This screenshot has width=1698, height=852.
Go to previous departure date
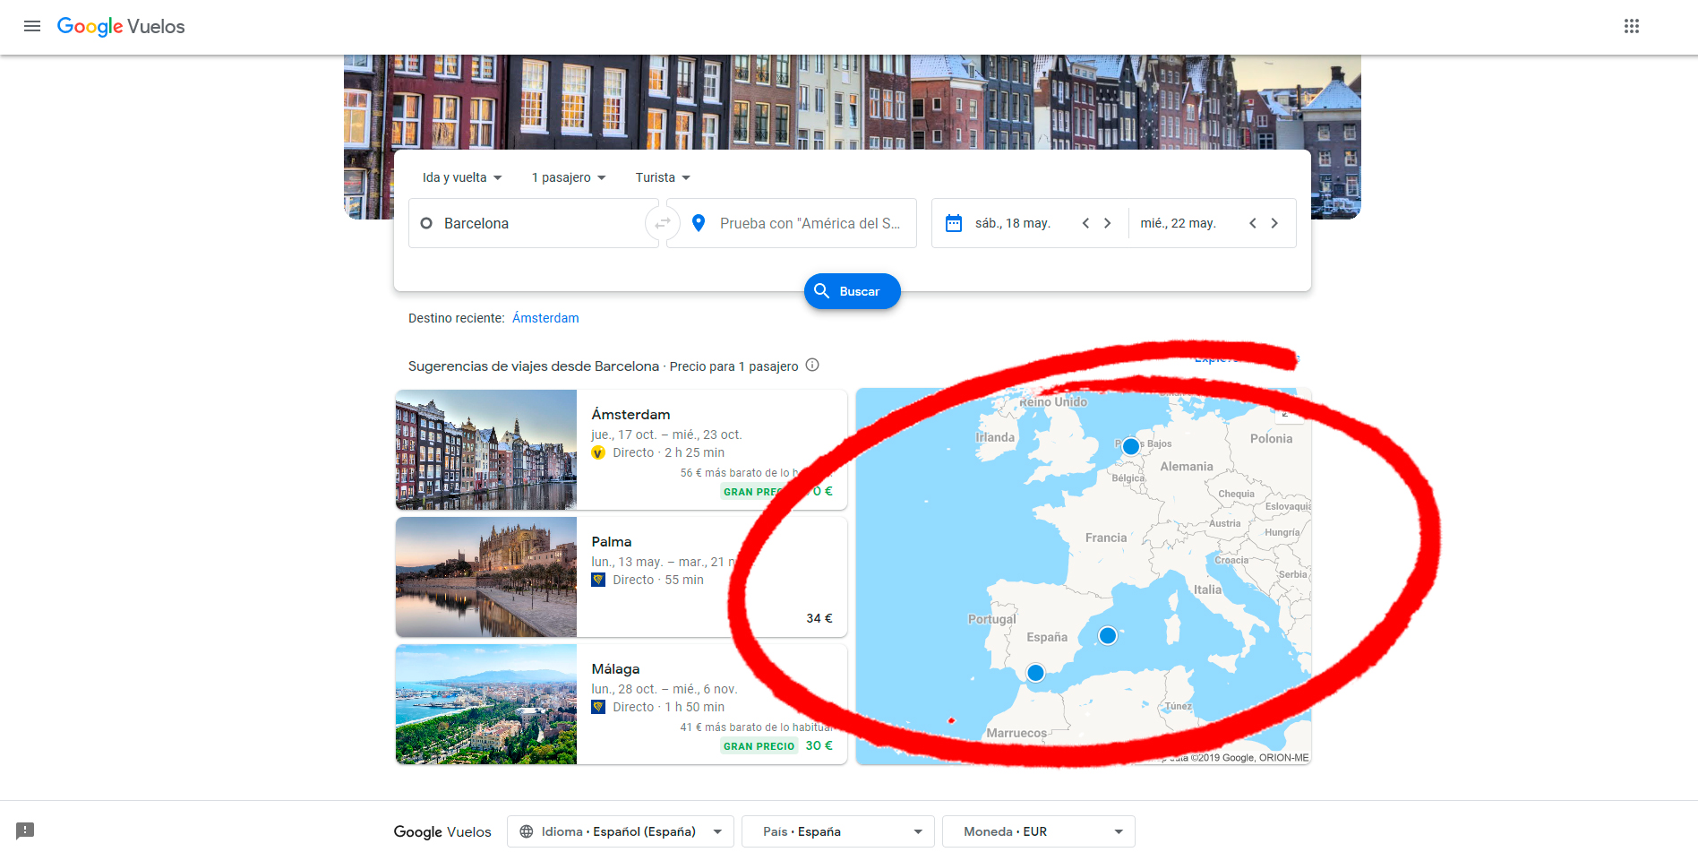click(x=1085, y=223)
